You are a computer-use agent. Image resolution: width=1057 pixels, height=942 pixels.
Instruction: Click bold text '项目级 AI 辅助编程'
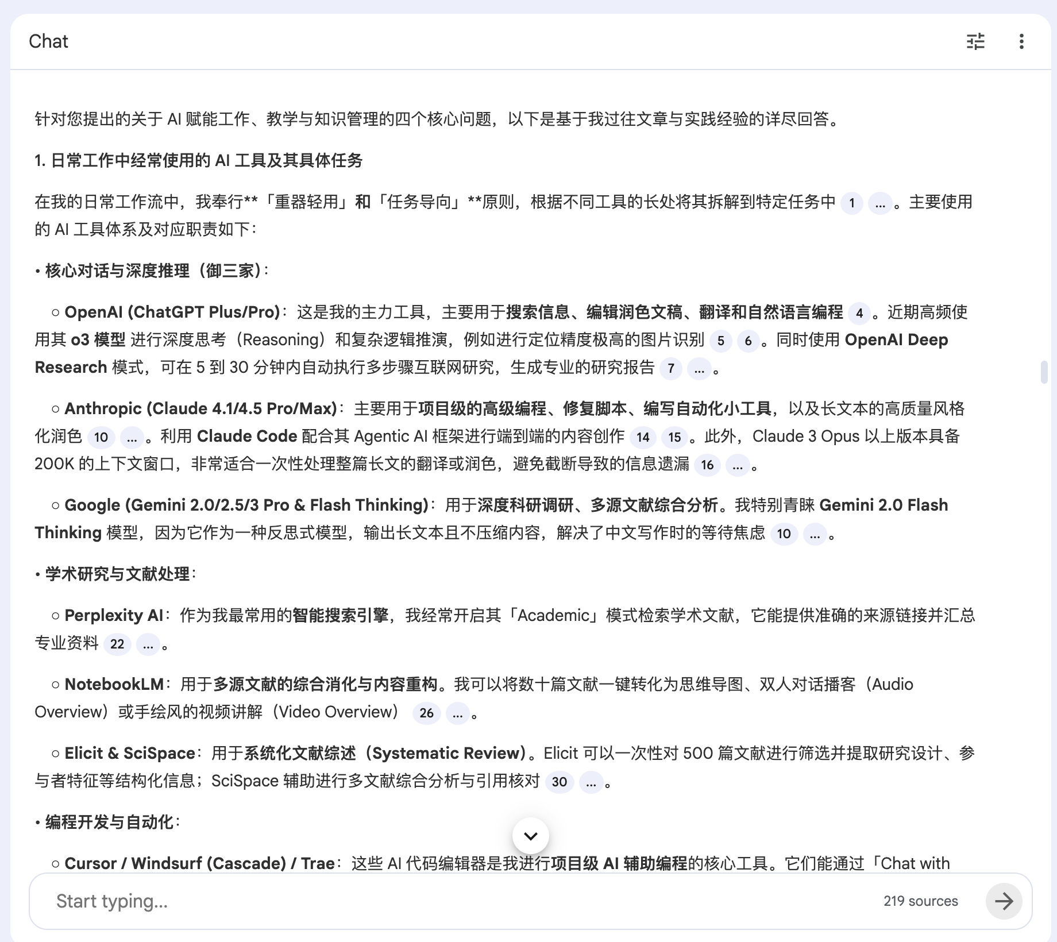(x=619, y=863)
